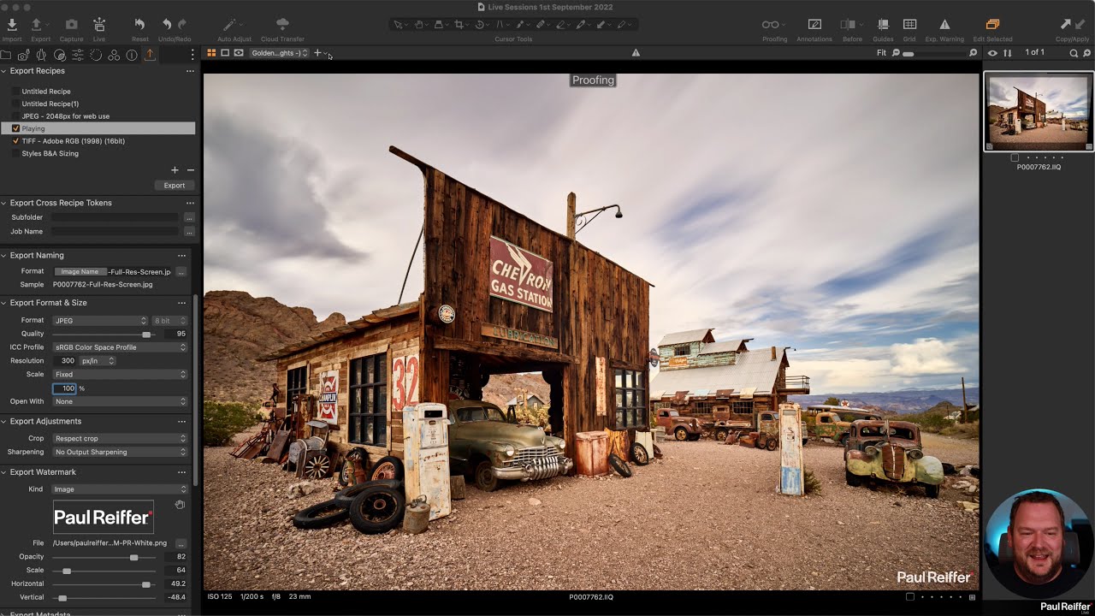This screenshot has width=1095, height=616.
Task: Collapse the Export Adjustments panel
Action: (x=4, y=421)
